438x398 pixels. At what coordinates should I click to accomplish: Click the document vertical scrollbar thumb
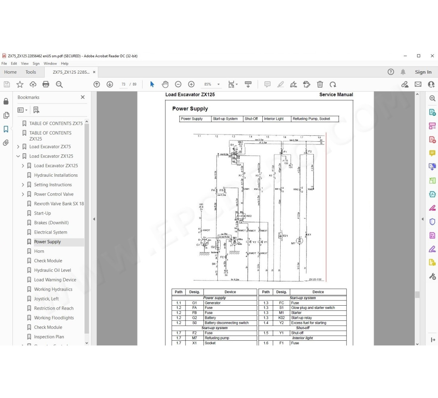(x=417, y=295)
